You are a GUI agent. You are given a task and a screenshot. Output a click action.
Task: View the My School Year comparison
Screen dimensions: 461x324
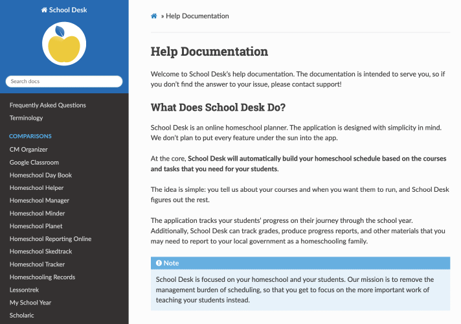point(30,303)
